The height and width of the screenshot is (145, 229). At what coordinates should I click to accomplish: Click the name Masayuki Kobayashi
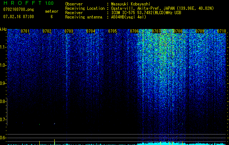[131, 4]
